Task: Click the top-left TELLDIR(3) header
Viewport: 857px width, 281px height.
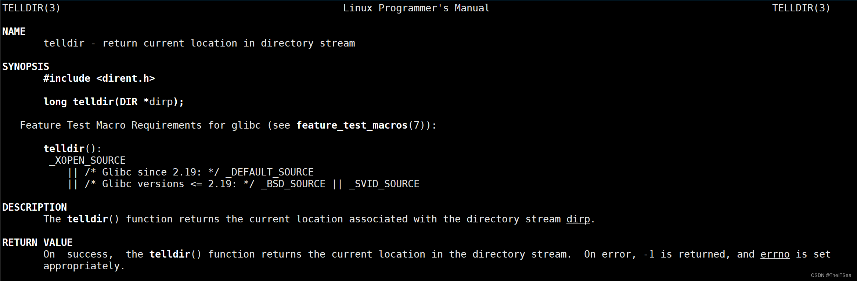Action: [x=31, y=8]
